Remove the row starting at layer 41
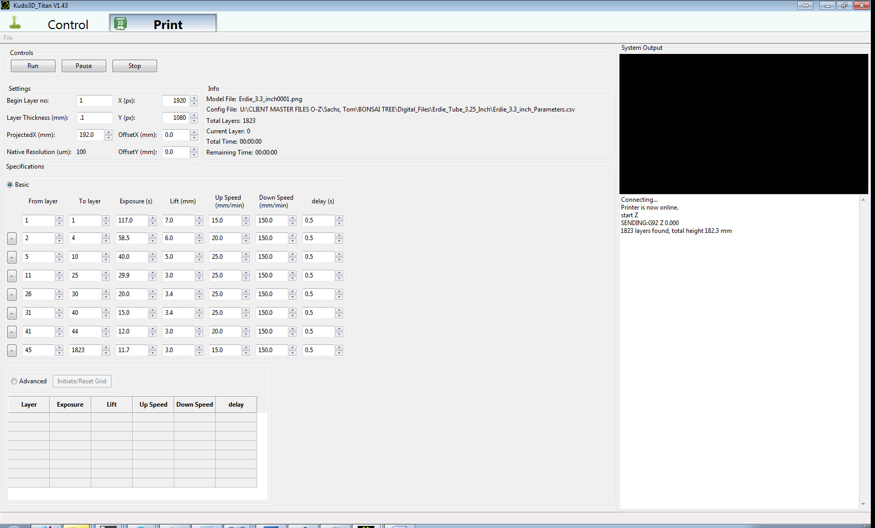875x528 pixels. 12,332
